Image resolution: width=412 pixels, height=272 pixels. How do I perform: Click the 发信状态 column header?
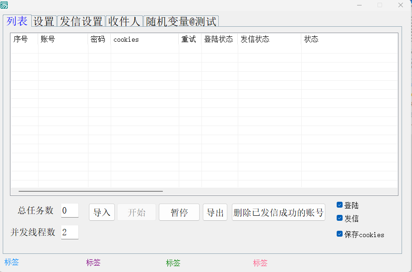click(x=269, y=39)
